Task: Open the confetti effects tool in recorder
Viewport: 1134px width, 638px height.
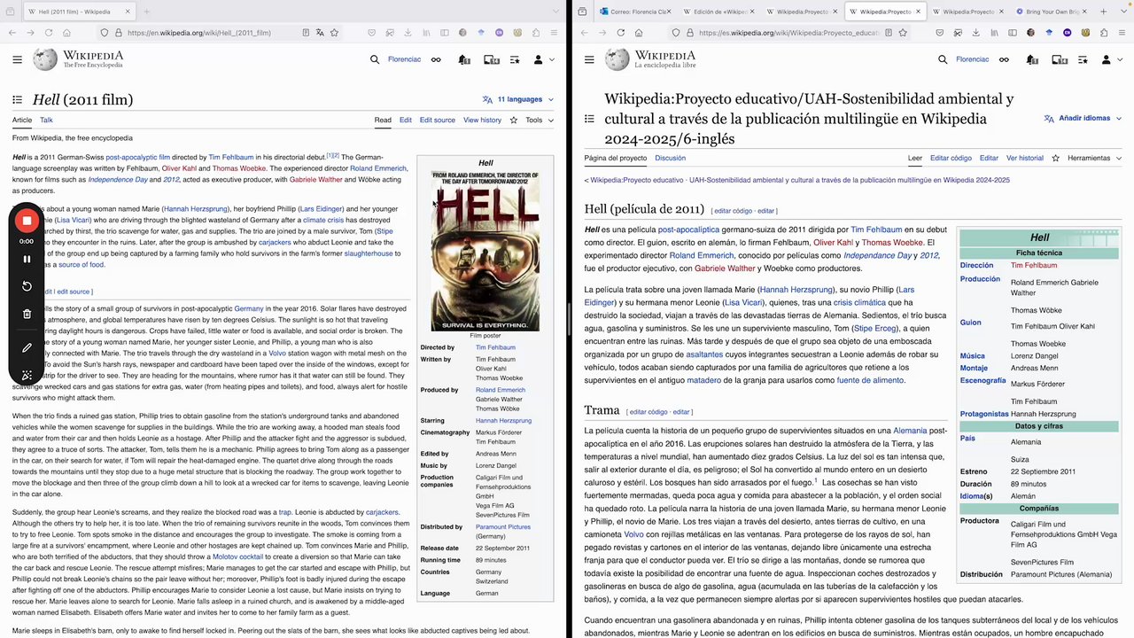Action: pyautogui.click(x=27, y=376)
